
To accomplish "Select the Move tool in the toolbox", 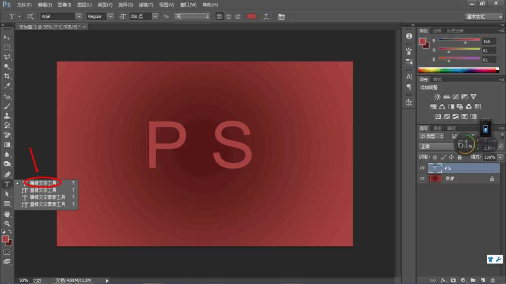I will [x=7, y=38].
